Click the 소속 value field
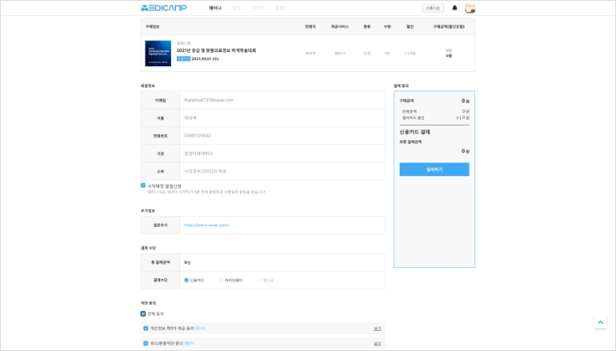616x351 pixels. coord(282,171)
